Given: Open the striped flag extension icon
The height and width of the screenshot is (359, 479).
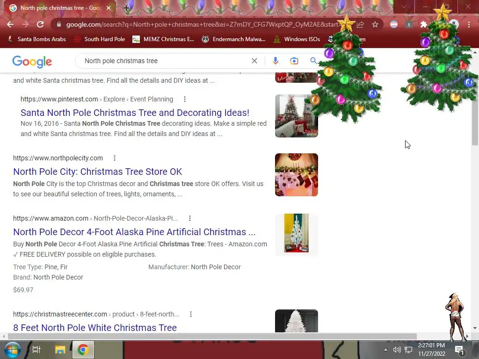Looking at the screenshot, I should click(x=394, y=24).
